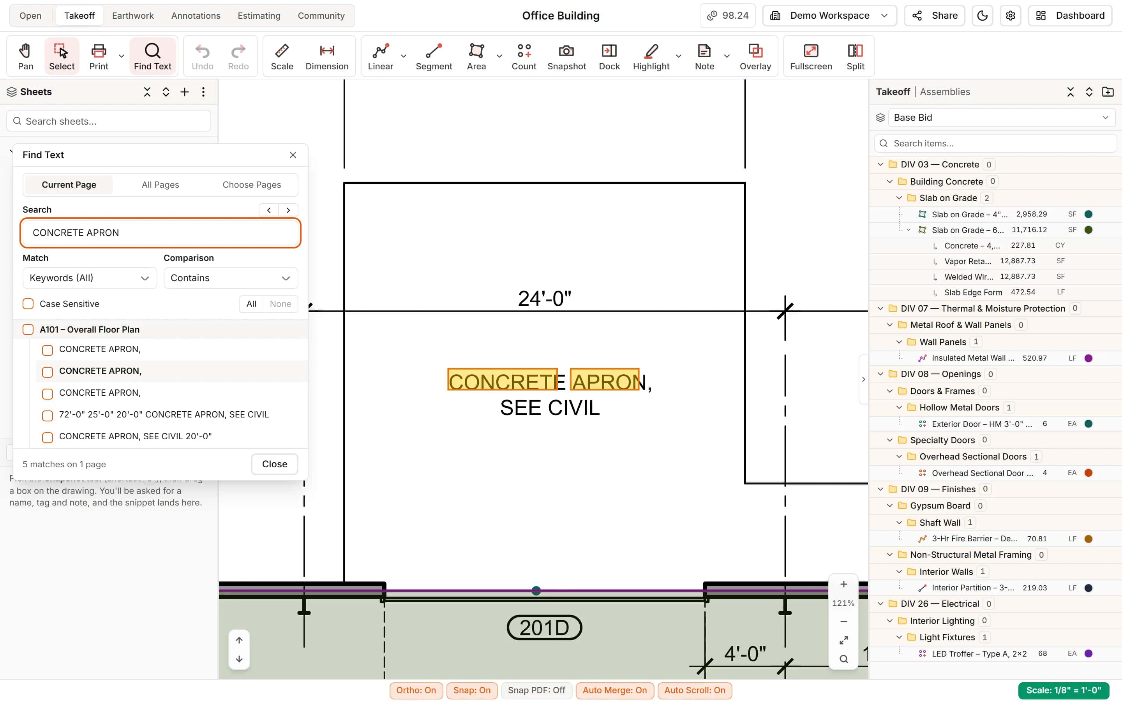The image size is (1122, 701).
Task: Toggle Snap PDF: Off setting
Action: (536, 690)
